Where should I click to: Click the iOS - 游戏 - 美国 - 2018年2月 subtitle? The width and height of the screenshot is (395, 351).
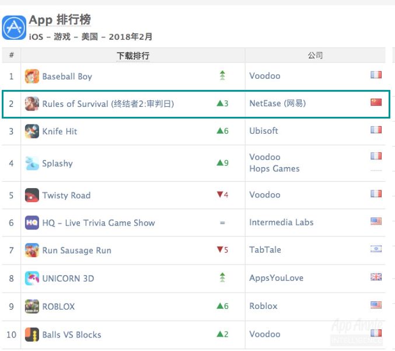[x=90, y=37]
